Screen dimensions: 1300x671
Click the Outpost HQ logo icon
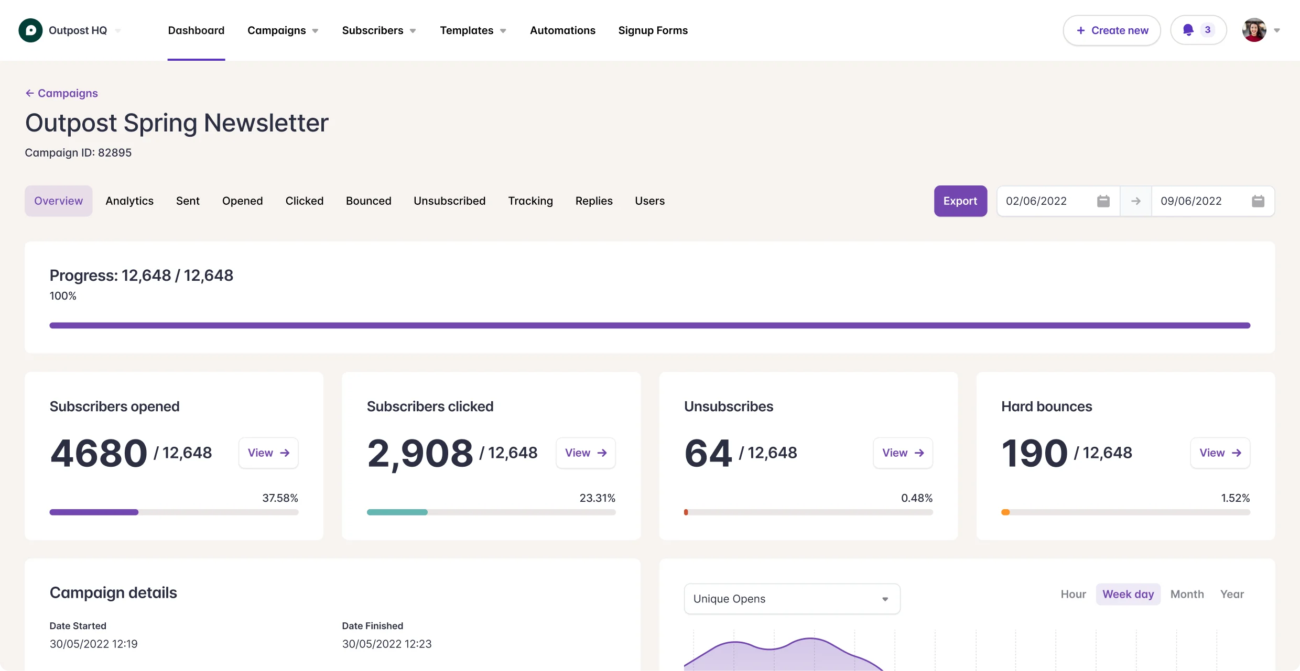[x=30, y=30]
